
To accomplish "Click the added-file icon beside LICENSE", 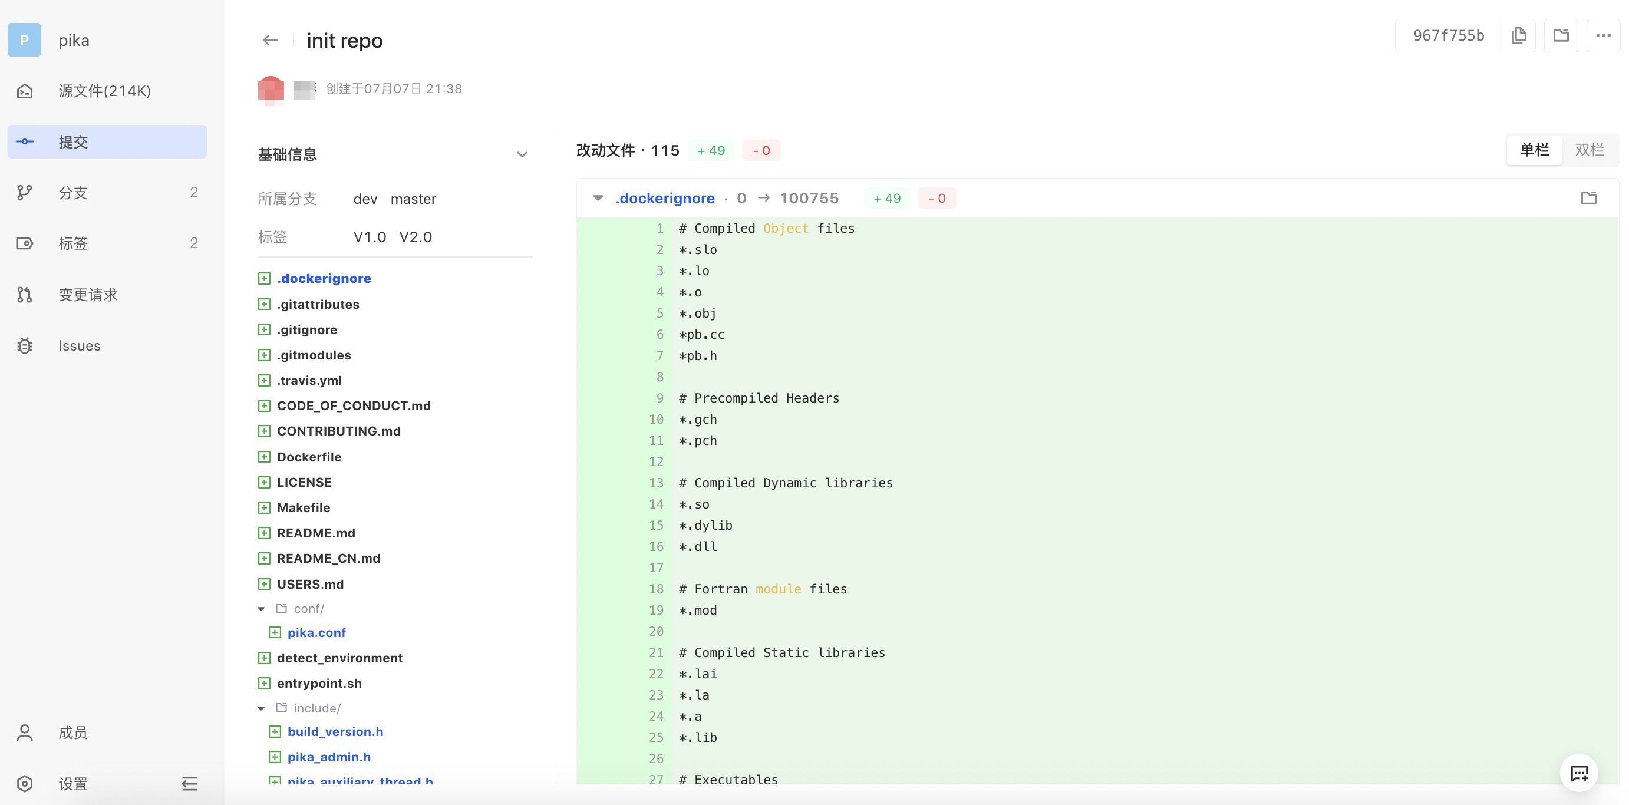I will (x=265, y=483).
